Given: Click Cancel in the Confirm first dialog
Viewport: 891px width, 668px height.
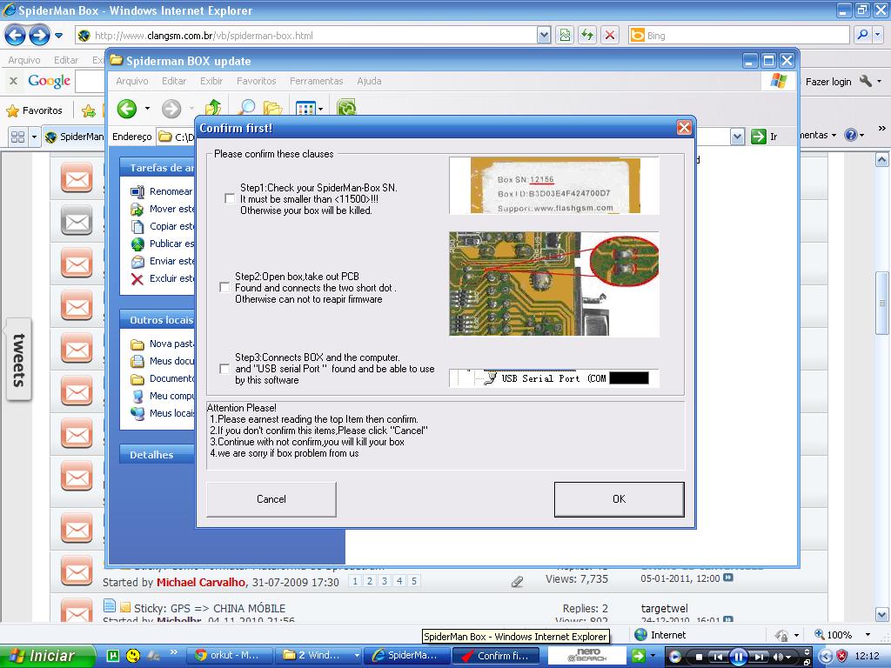Looking at the screenshot, I should pos(271,499).
